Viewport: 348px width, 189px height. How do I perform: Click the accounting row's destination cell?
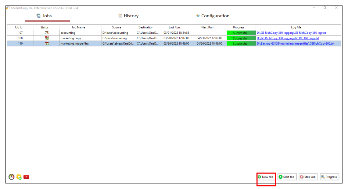point(148,33)
